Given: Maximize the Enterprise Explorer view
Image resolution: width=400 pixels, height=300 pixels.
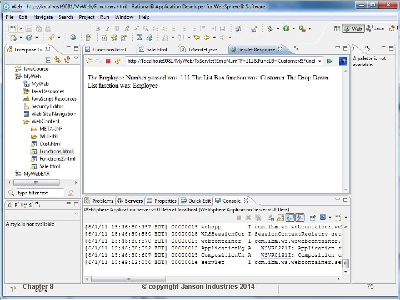Looking at the screenshot, I should [x=76, y=48].
